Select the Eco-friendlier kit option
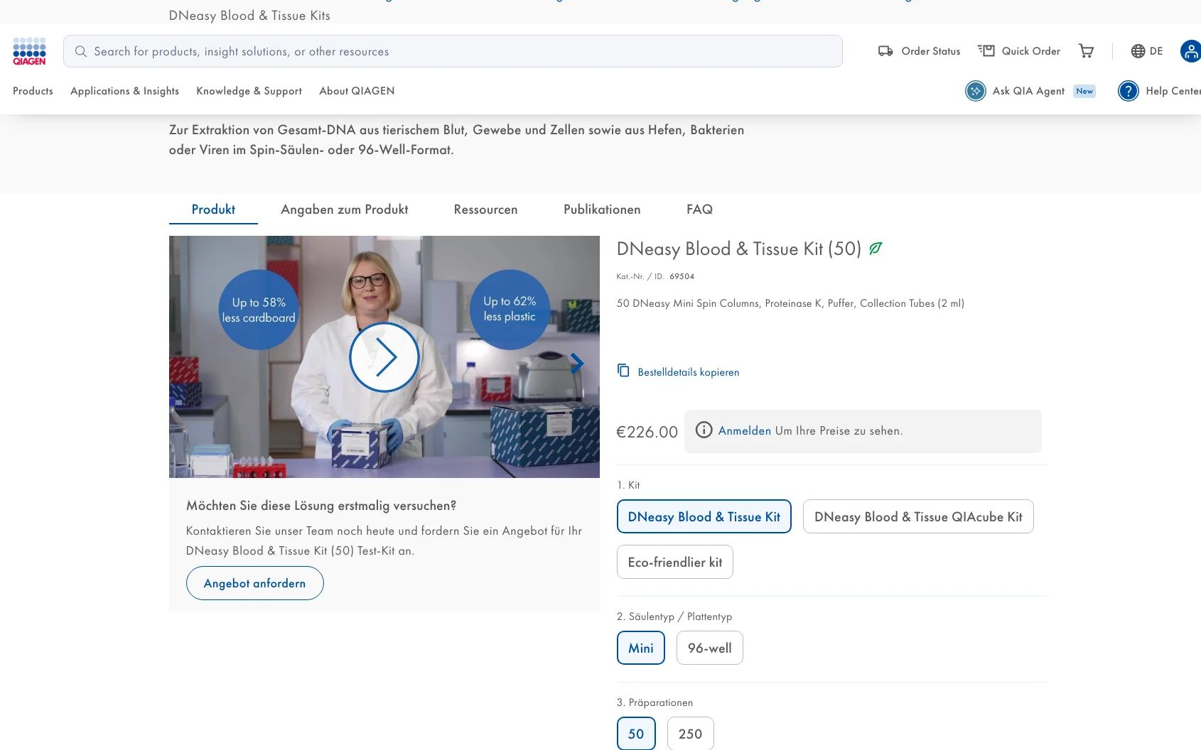Screen dimensions: 1201x750 (674, 562)
